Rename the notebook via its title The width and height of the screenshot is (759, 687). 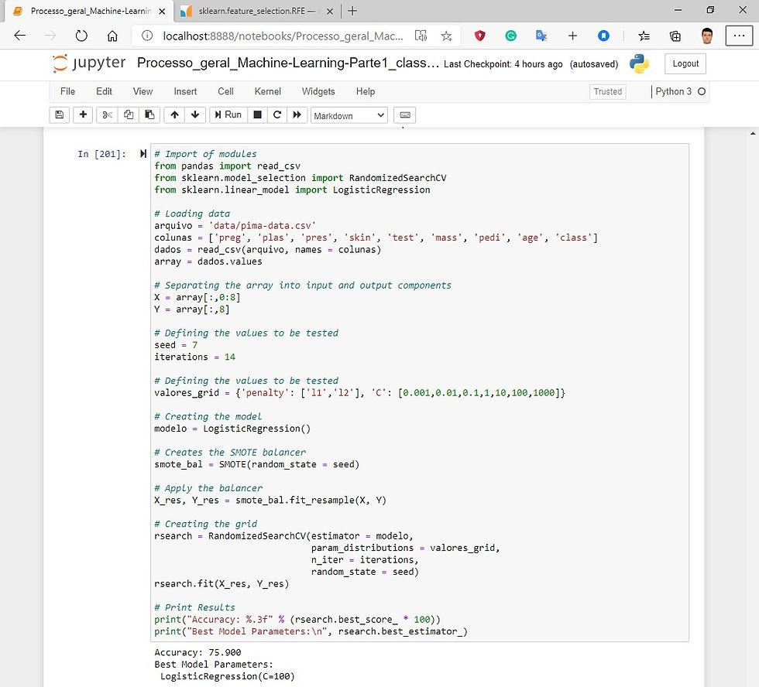point(288,63)
